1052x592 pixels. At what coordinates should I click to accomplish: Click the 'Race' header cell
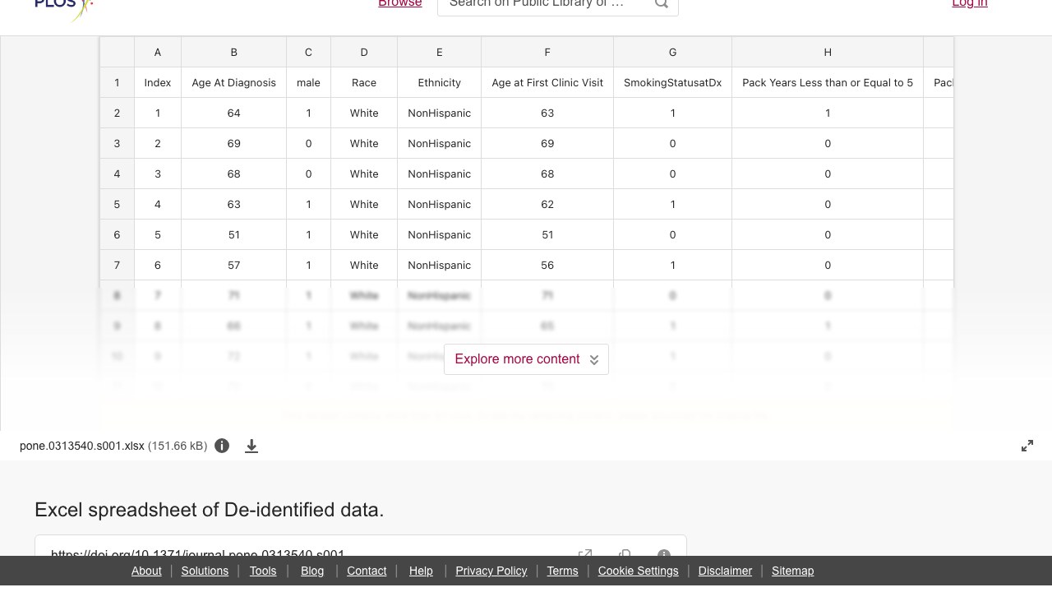coord(364,82)
